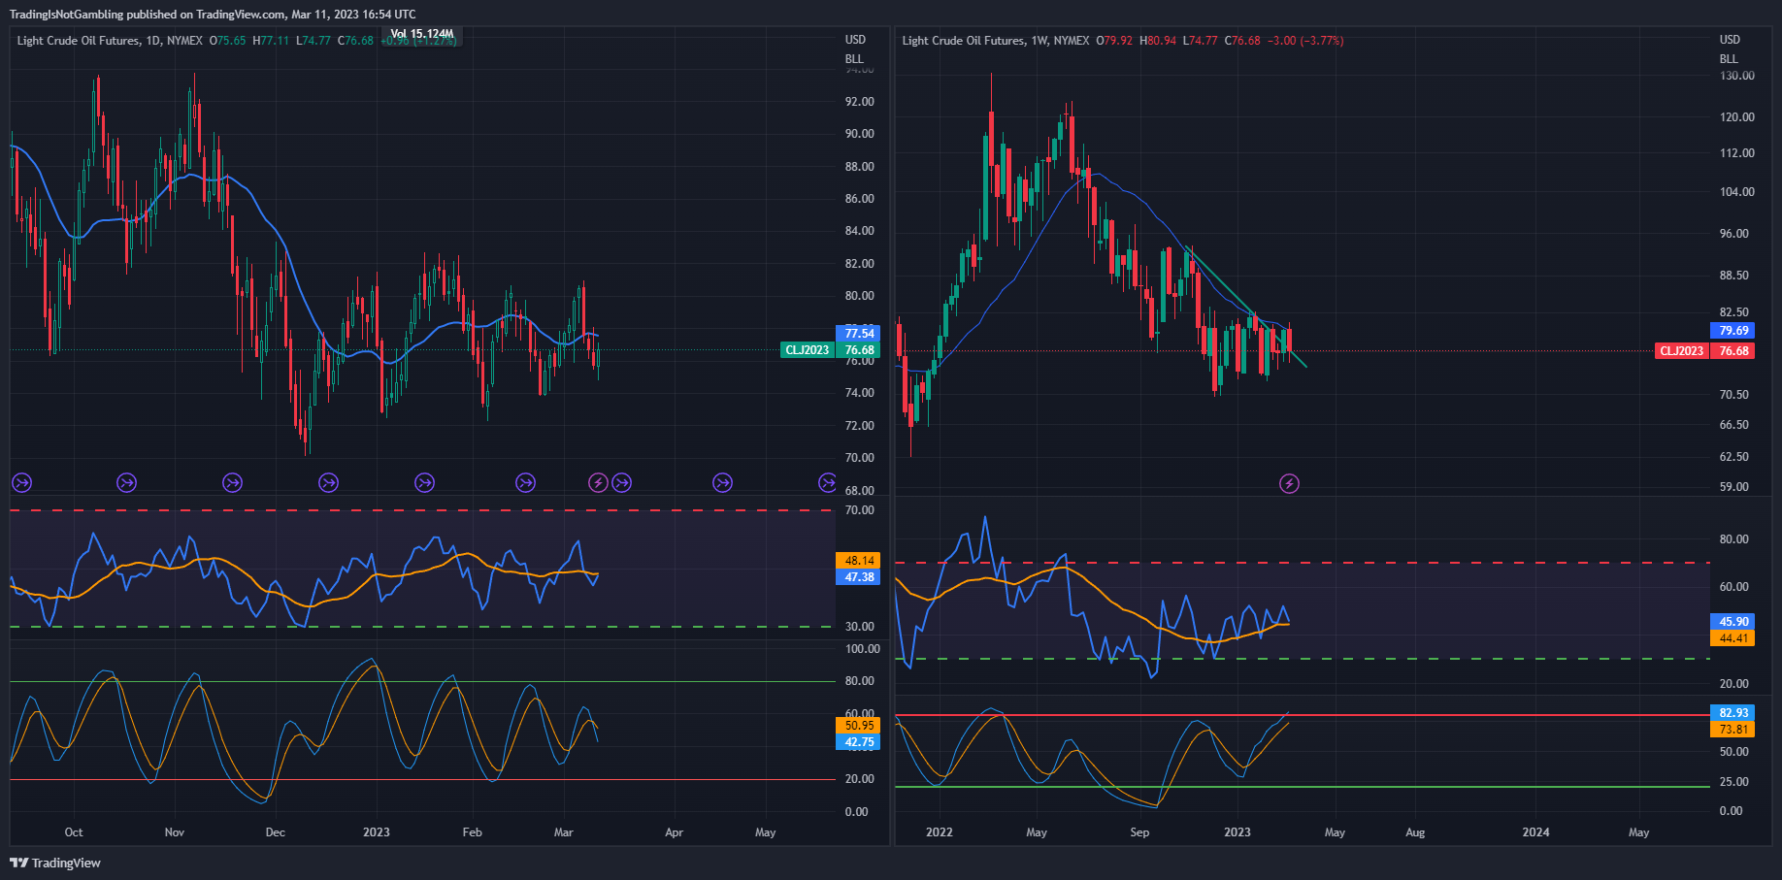Click the BLL unit label on the weekly chart axis

click(1729, 59)
